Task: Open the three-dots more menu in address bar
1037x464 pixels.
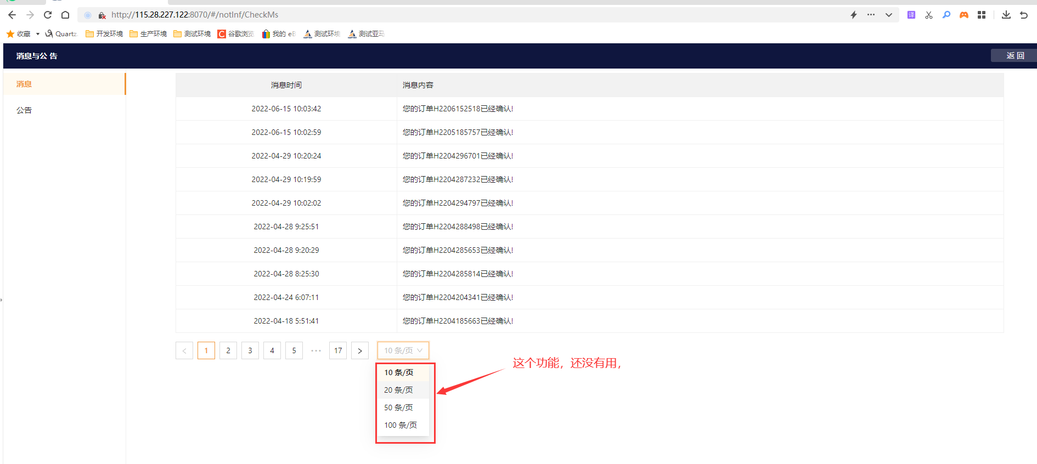Action: pyautogui.click(x=871, y=15)
